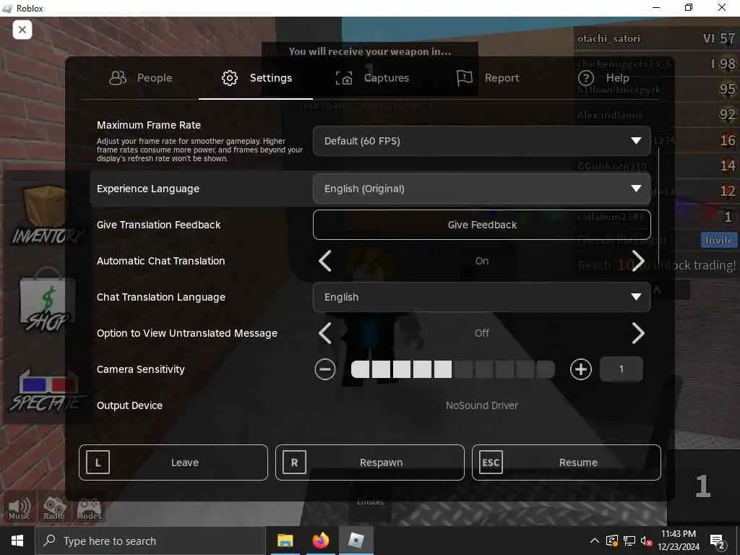Click left arrow for Untranslated Message option
Viewport: 740px width, 555px height.
[x=325, y=333]
